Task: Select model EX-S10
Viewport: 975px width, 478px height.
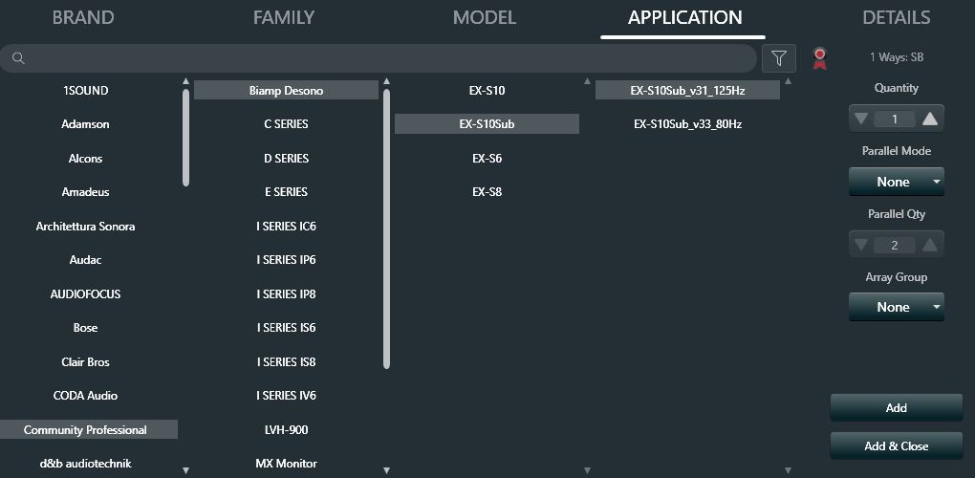Action: pyautogui.click(x=487, y=90)
